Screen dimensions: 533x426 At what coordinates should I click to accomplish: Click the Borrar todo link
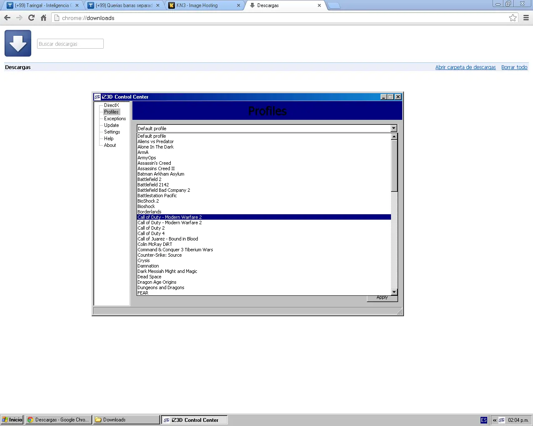point(514,67)
